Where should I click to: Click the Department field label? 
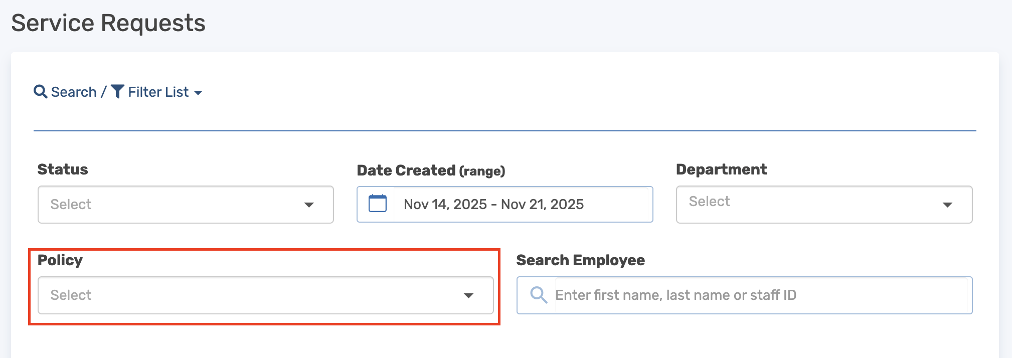tap(721, 169)
